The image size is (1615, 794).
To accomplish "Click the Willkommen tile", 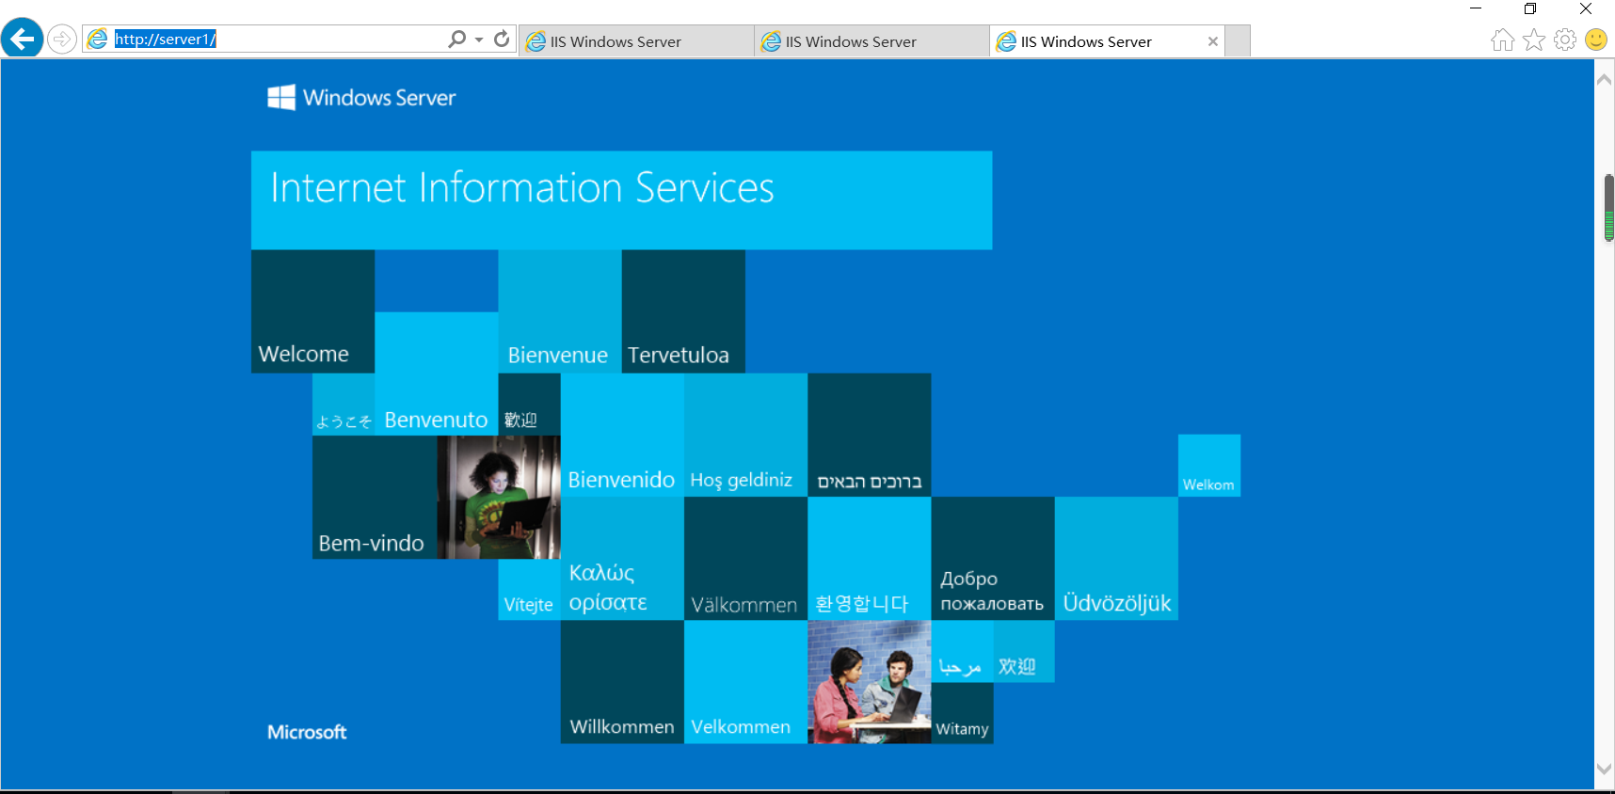I will (x=622, y=682).
